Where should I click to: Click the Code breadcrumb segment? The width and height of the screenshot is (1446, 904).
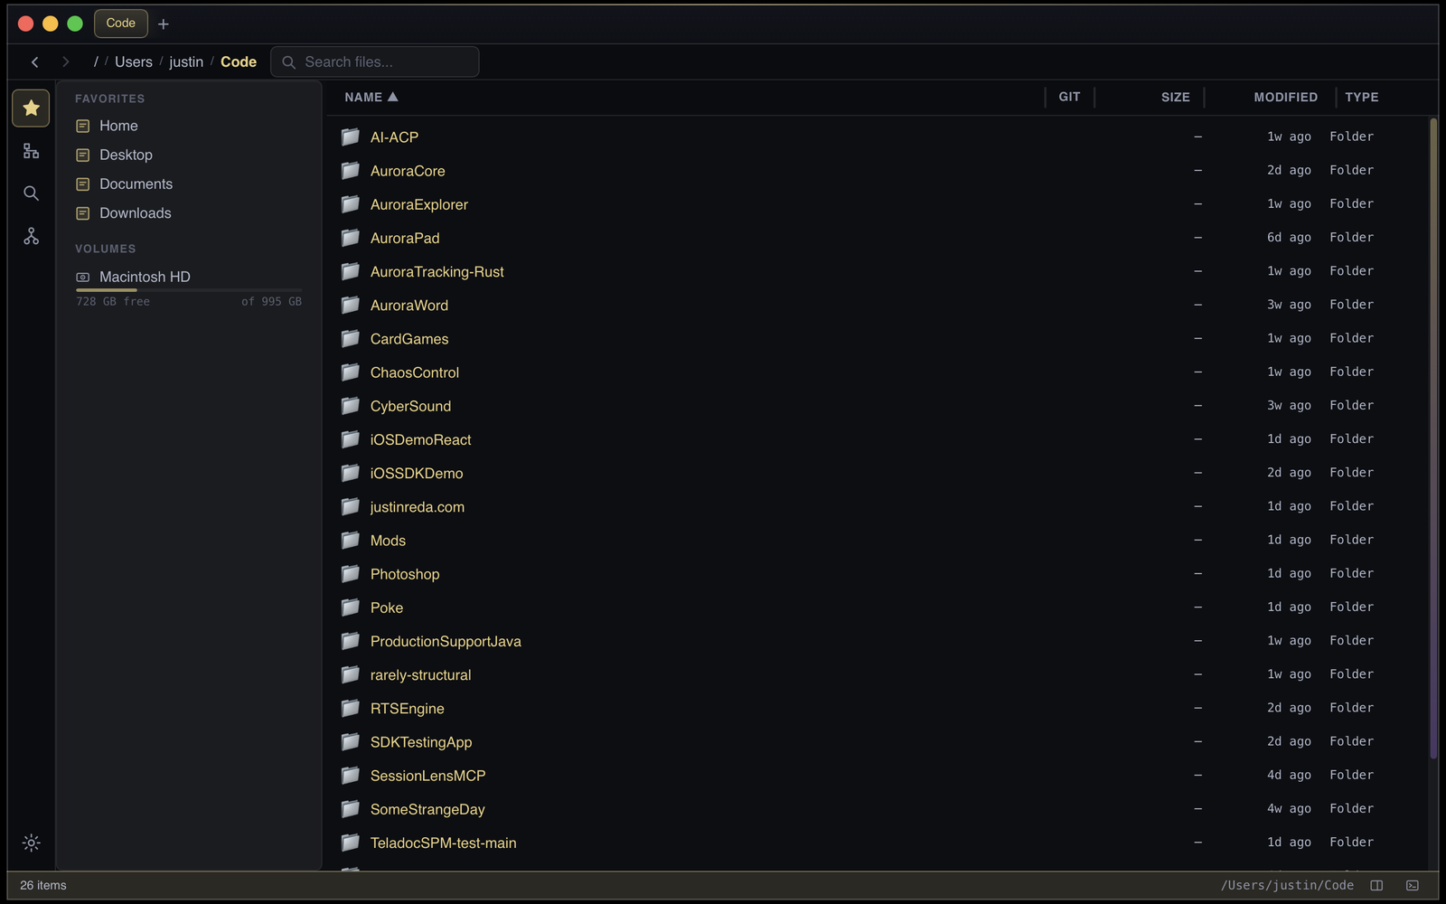(x=239, y=61)
